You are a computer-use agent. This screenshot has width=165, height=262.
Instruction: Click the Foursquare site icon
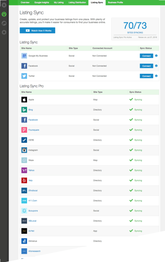[24, 130]
